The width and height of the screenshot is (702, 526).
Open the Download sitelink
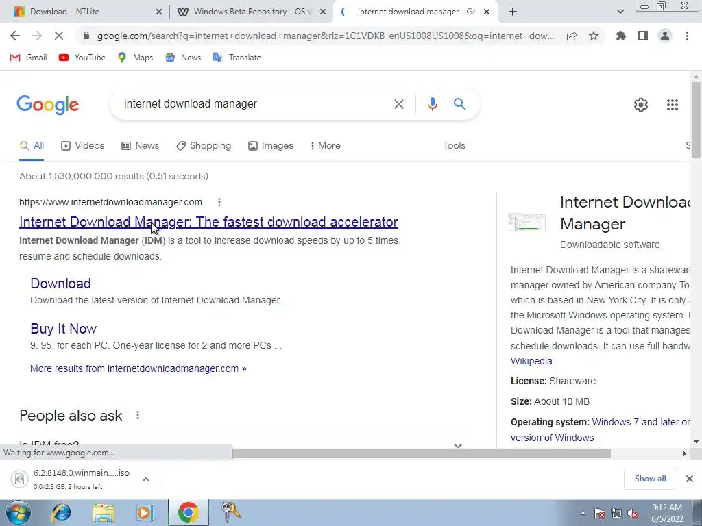(x=60, y=284)
